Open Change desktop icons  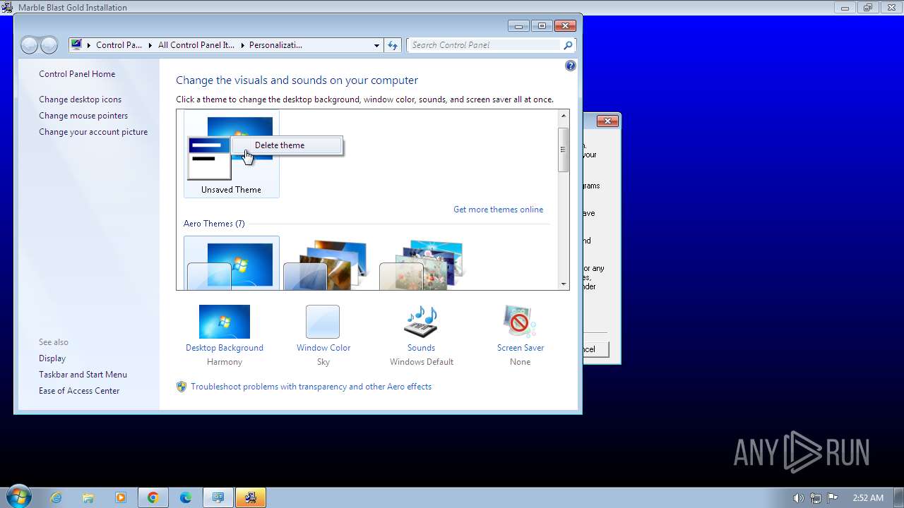[80, 99]
